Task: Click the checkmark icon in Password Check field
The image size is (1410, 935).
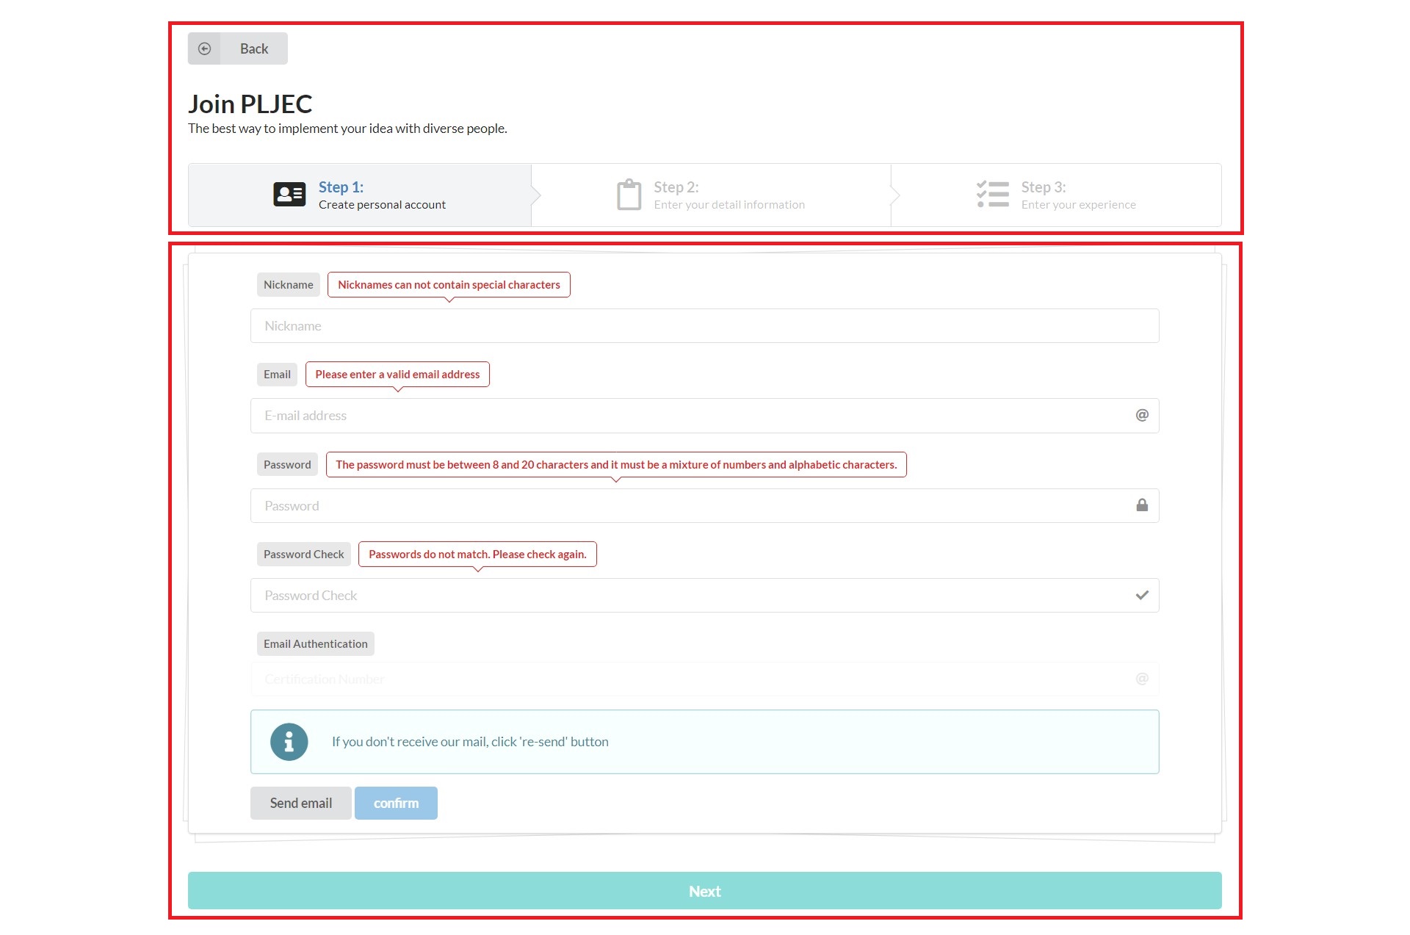Action: (x=1142, y=595)
